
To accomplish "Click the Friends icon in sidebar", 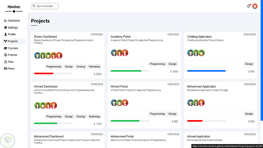I will 6,55.
